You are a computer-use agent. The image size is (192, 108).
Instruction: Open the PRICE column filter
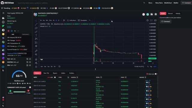(126, 77)
